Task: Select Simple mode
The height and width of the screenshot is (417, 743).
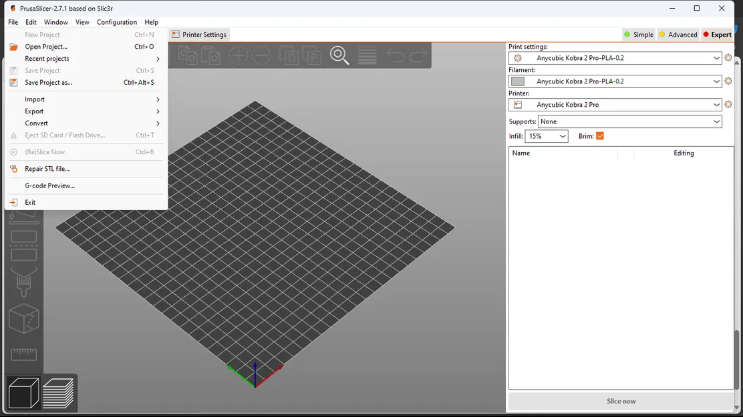Action: click(x=639, y=35)
